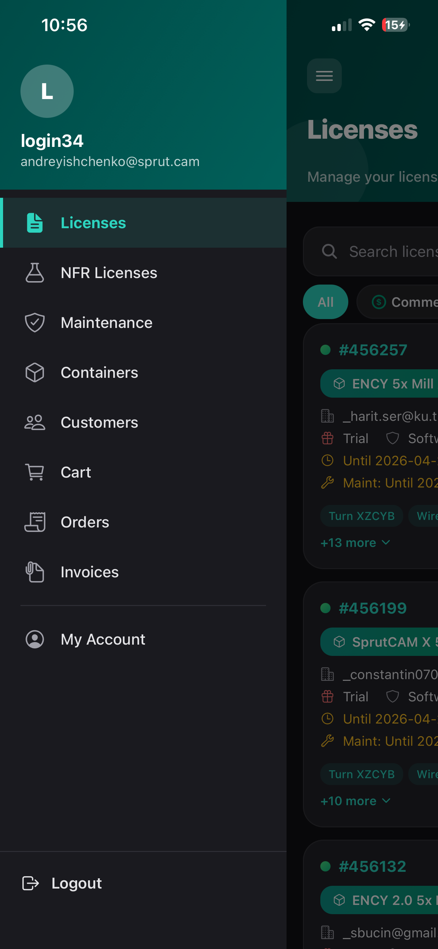The image size is (438, 949).
Task: Click the Containers cube icon
Action: (35, 372)
